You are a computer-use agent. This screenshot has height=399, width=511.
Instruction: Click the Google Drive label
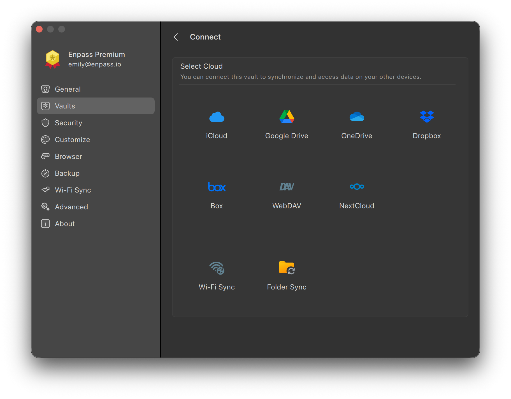click(287, 136)
